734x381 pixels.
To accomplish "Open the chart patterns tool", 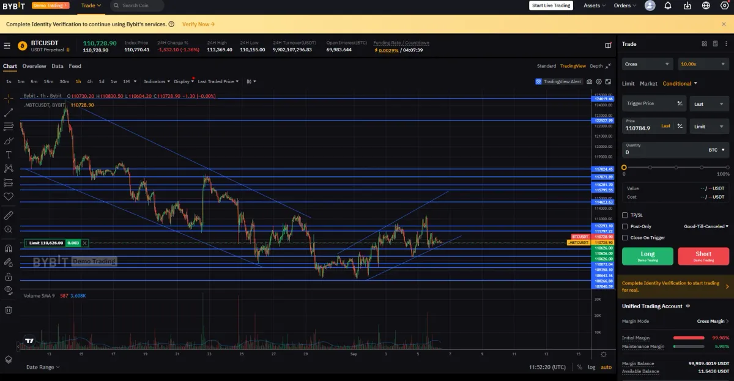I will coord(9,168).
